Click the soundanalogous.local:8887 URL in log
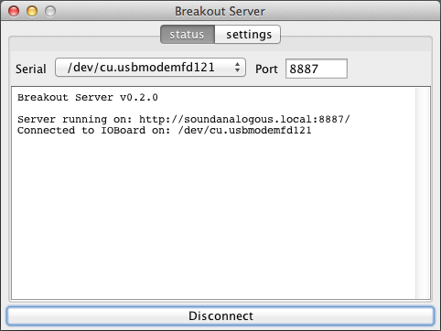The width and height of the screenshot is (441, 331). [244, 119]
